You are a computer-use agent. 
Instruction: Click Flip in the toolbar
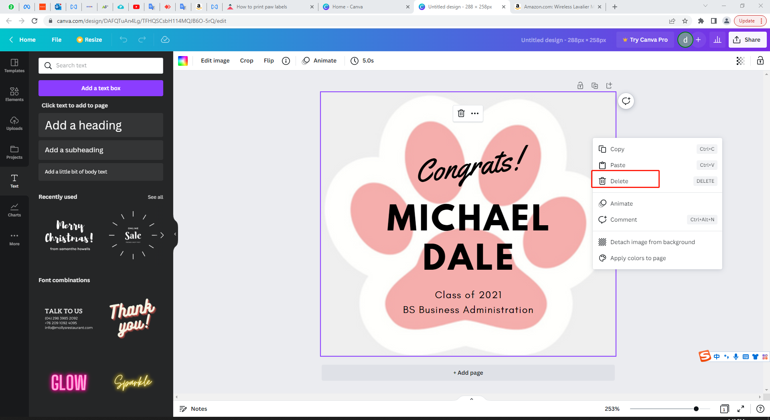coord(269,61)
